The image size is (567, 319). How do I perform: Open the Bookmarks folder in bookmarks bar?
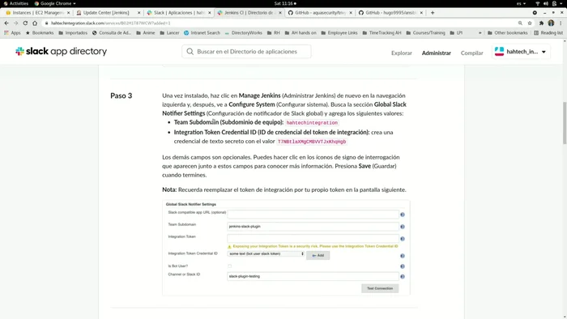pyautogui.click(x=40, y=33)
